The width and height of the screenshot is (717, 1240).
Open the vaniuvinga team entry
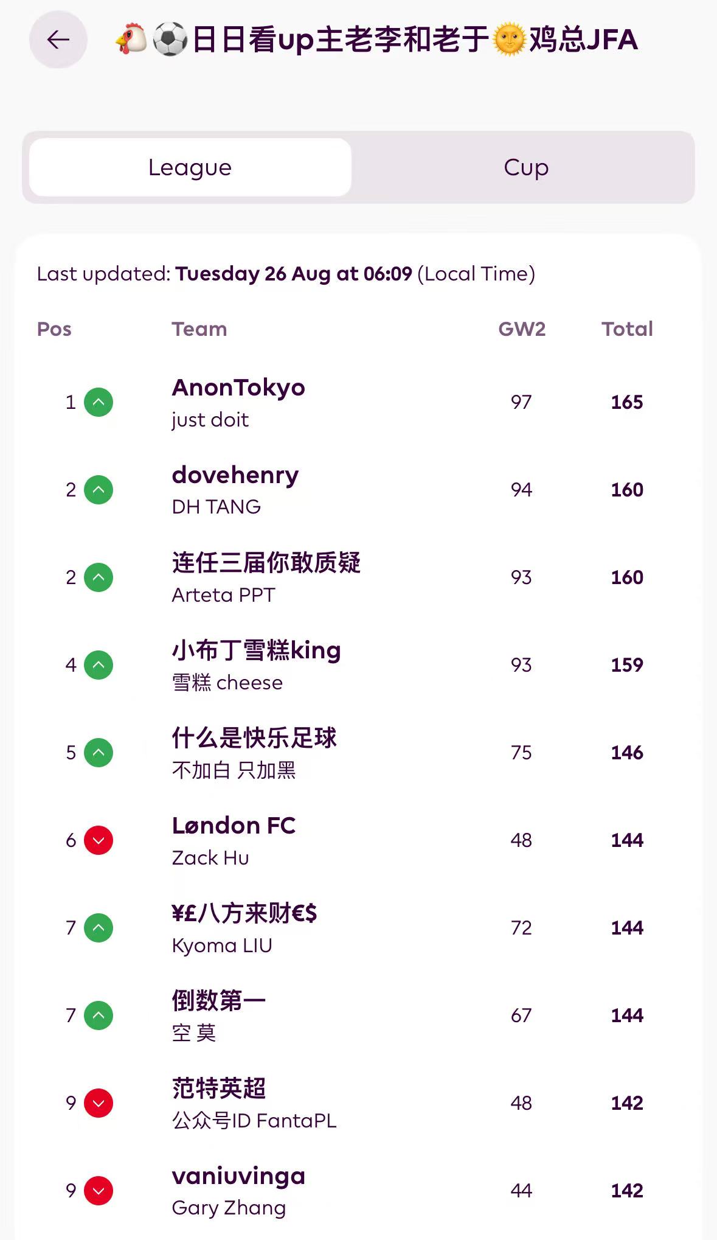(x=238, y=1177)
